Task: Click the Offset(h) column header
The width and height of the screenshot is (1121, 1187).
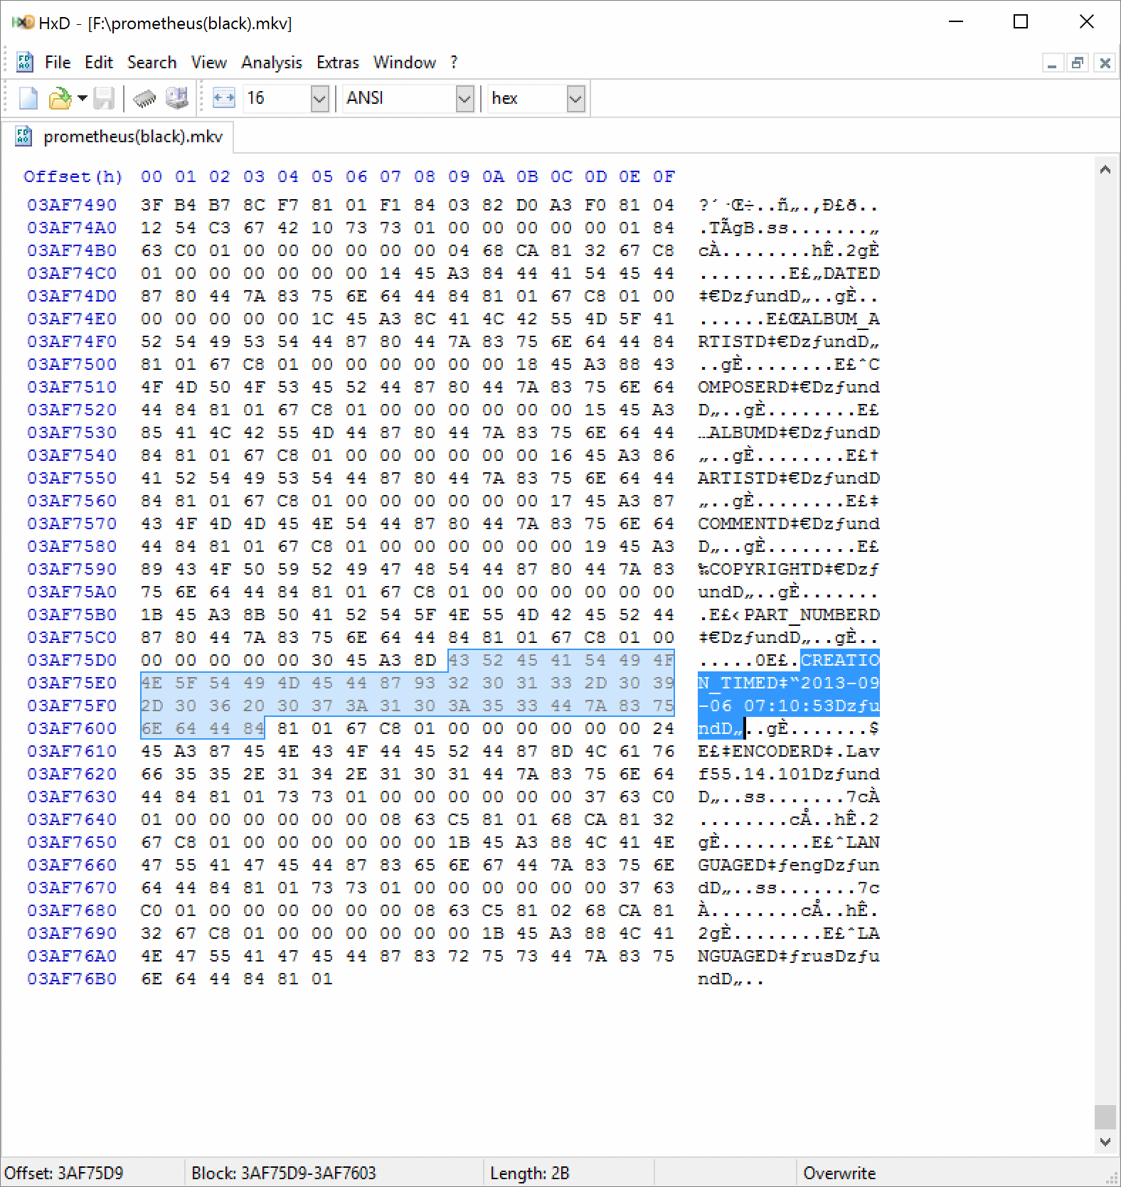Action: pos(73,176)
